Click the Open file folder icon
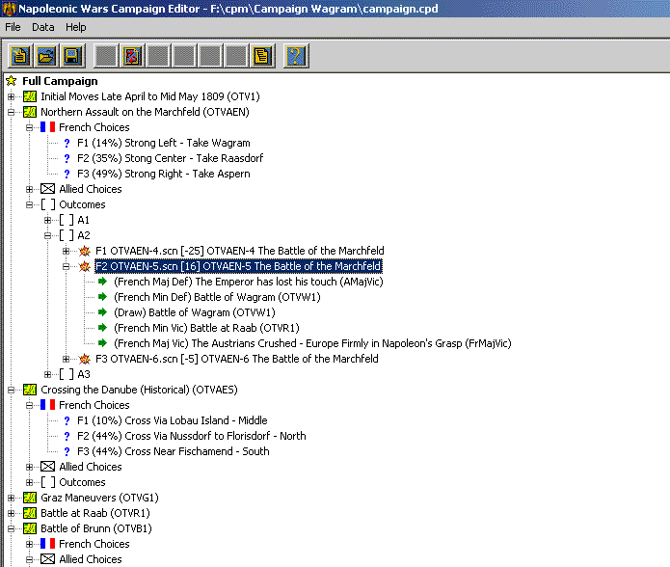670x567 pixels. (45, 55)
